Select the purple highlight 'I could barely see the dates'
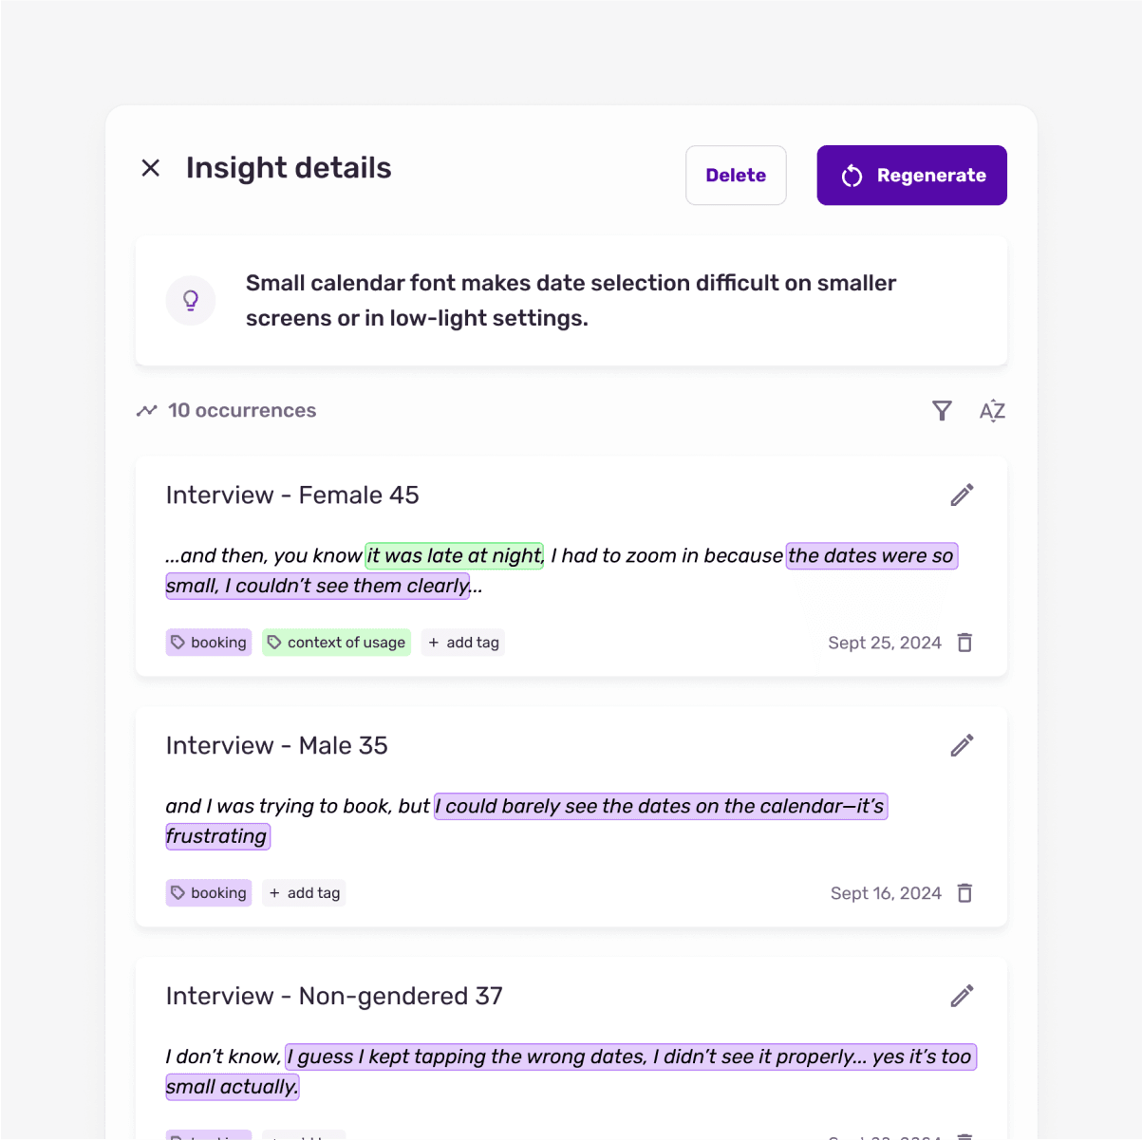The width and height of the screenshot is (1142, 1140). tap(659, 806)
